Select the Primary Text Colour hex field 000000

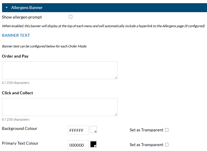[x=78, y=145]
